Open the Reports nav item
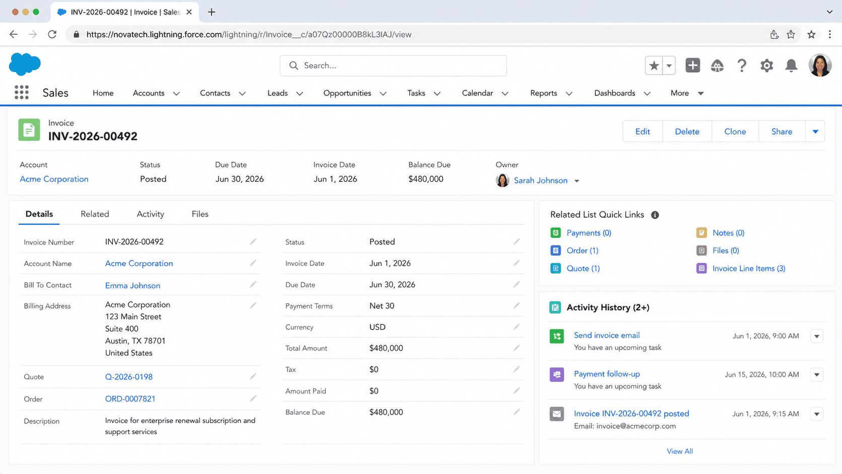 (x=543, y=93)
